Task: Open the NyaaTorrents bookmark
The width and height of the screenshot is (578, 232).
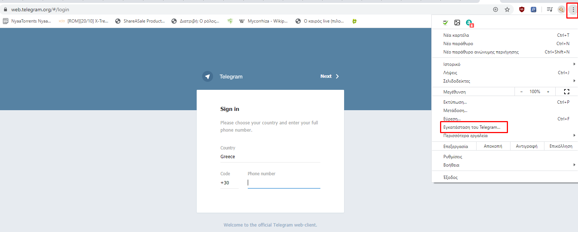Action: [x=27, y=21]
